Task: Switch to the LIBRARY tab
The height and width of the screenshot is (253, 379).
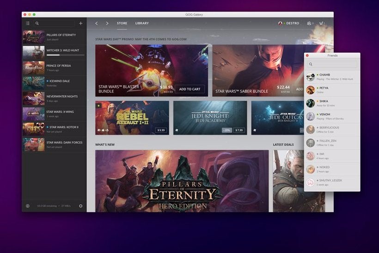Action: 142,23
